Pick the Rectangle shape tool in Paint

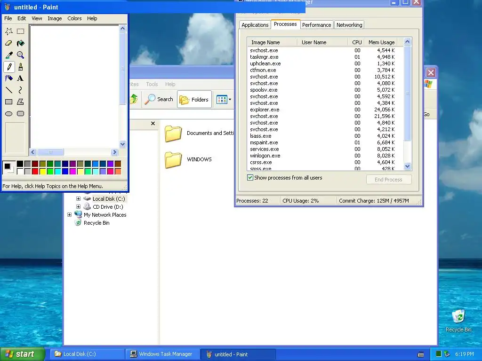(9, 102)
